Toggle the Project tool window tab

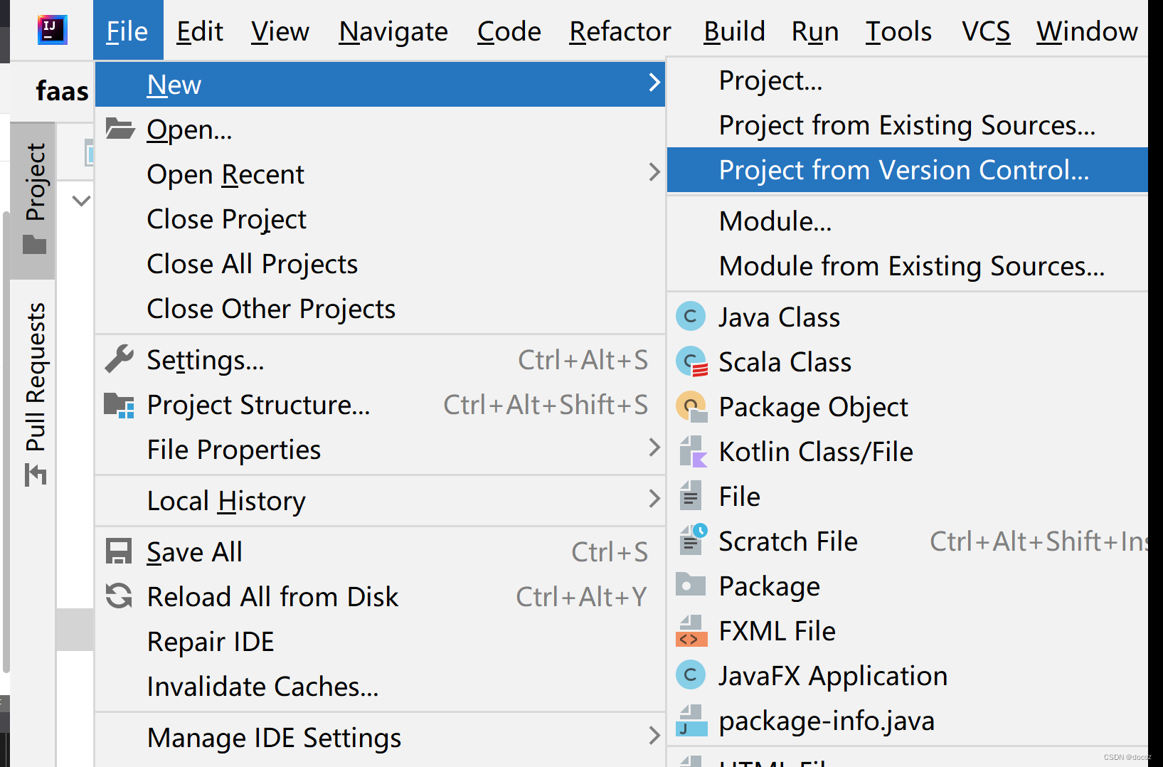(34, 199)
